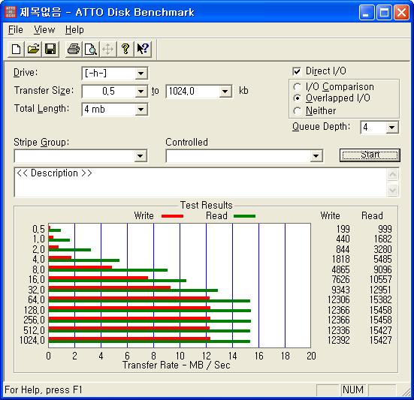
Task: Click the 0.5 read result value 999
Action: (x=385, y=229)
